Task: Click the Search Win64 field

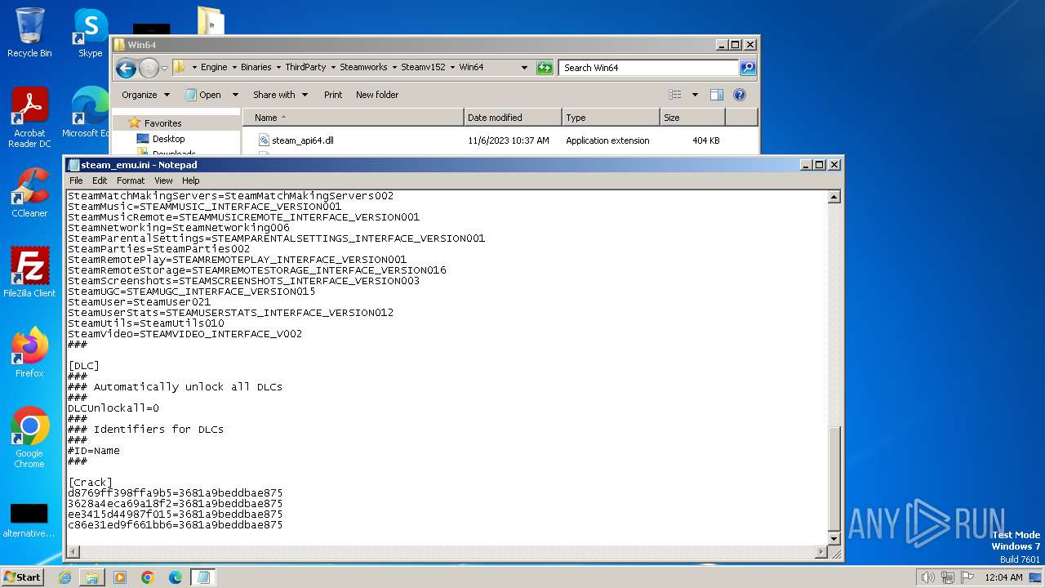Action: [x=649, y=68]
